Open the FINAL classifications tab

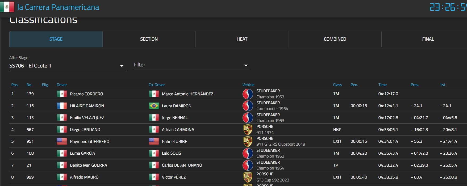pyautogui.click(x=428, y=39)
